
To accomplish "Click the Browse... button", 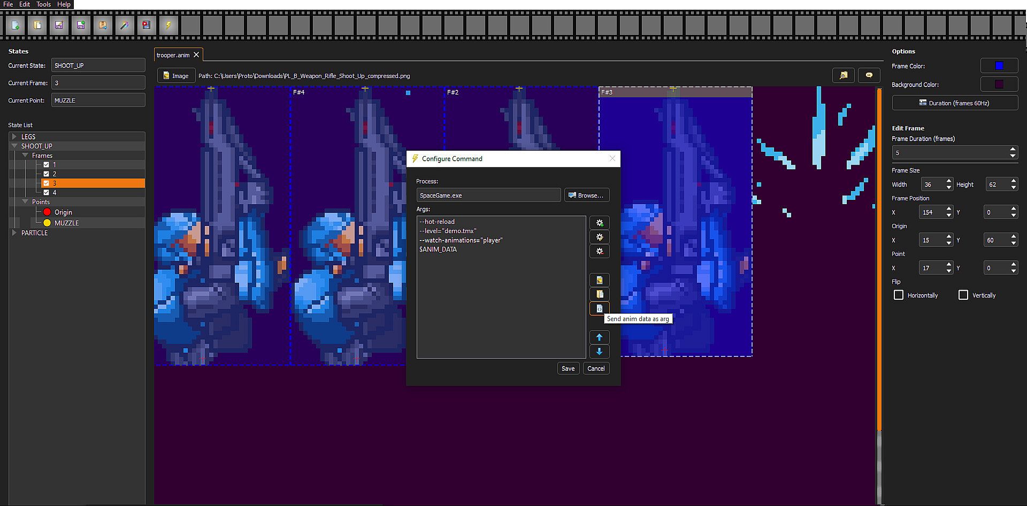I will point(586,195).
